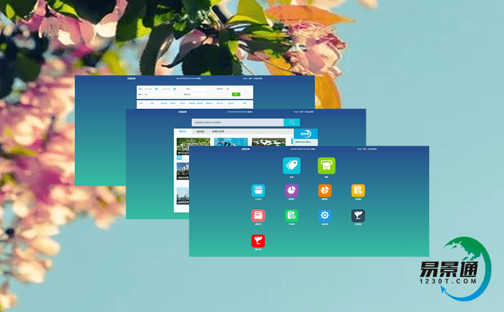Open the blue gear settings icon

click(x=325, y=215)
